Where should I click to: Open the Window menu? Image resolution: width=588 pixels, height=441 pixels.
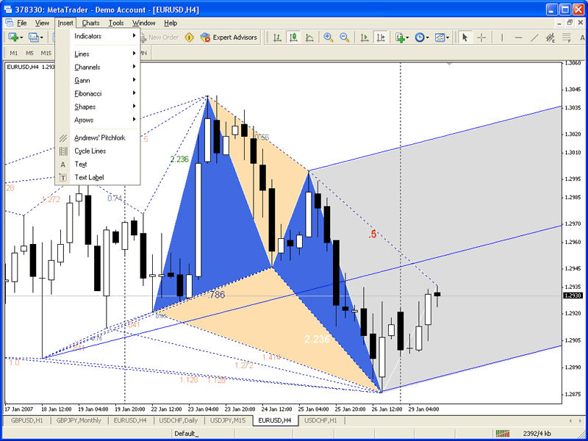point(144,23)
